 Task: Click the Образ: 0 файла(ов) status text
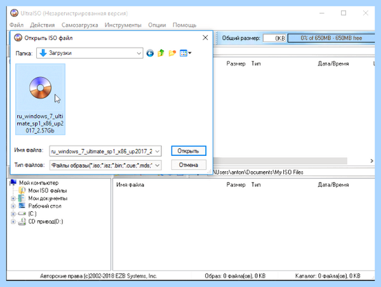click(x=235, y=276)
